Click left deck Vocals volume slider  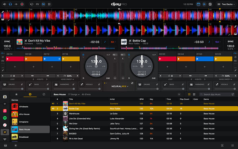coord(90,89)
